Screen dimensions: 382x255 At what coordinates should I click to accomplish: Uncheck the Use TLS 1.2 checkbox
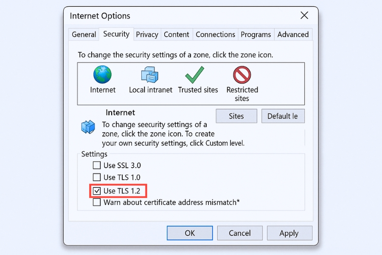(97, 191)
